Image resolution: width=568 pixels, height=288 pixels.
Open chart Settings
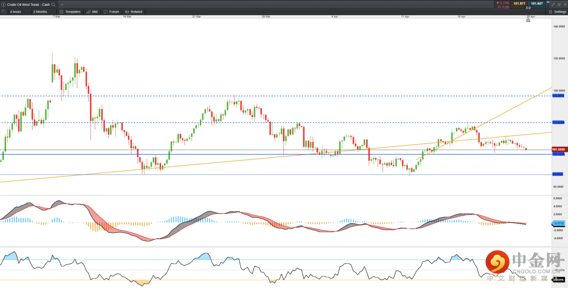click(557, 12)
